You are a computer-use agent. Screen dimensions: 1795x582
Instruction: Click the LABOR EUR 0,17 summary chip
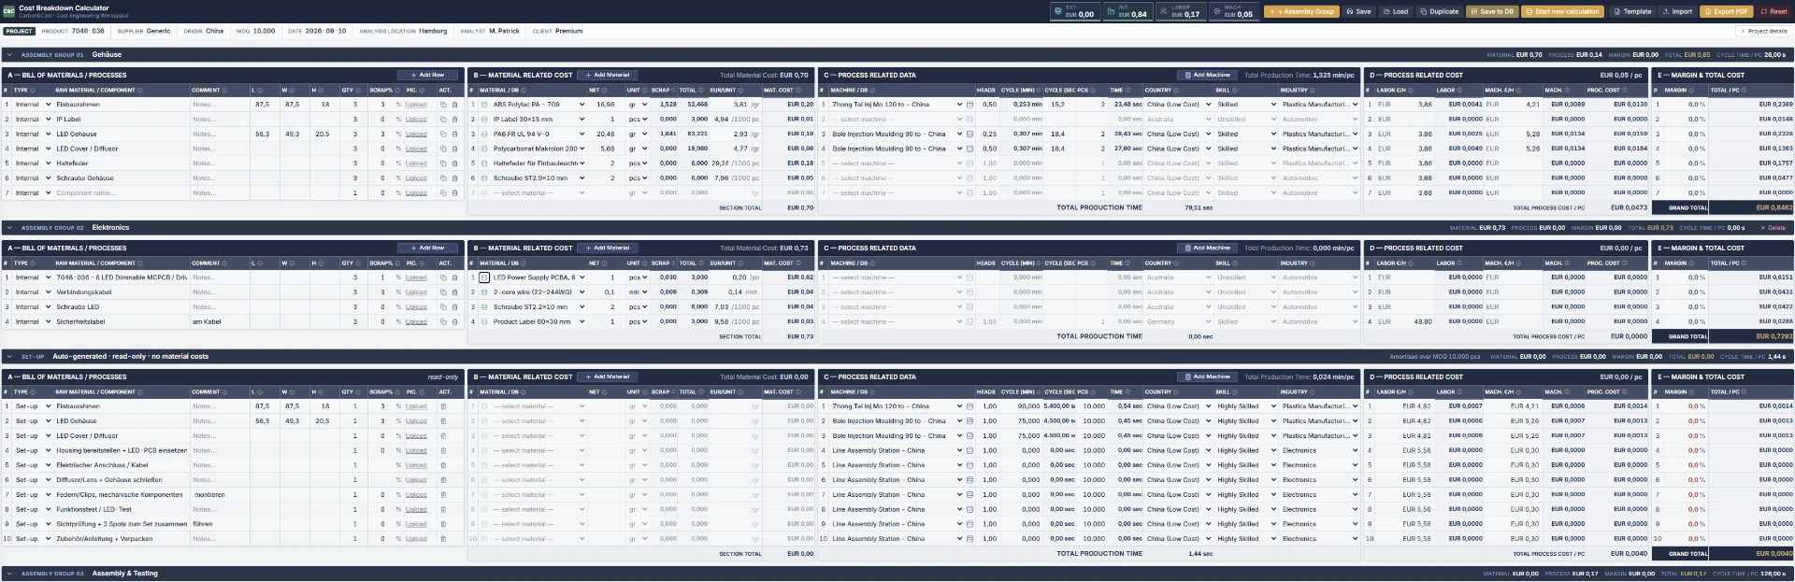pos(1181,12)
